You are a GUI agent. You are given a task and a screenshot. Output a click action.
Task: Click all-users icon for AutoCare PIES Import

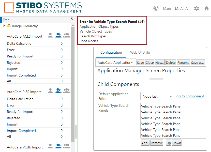(67, 91)
